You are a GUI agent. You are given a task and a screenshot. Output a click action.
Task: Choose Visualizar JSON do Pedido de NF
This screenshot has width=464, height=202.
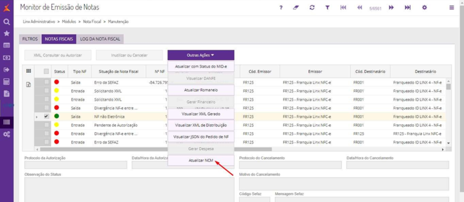201,137
